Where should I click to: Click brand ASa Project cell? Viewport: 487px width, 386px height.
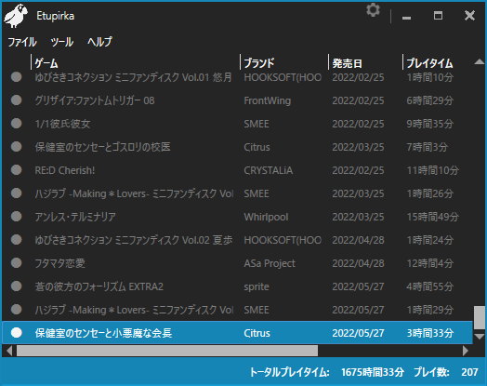click(270, 263)
